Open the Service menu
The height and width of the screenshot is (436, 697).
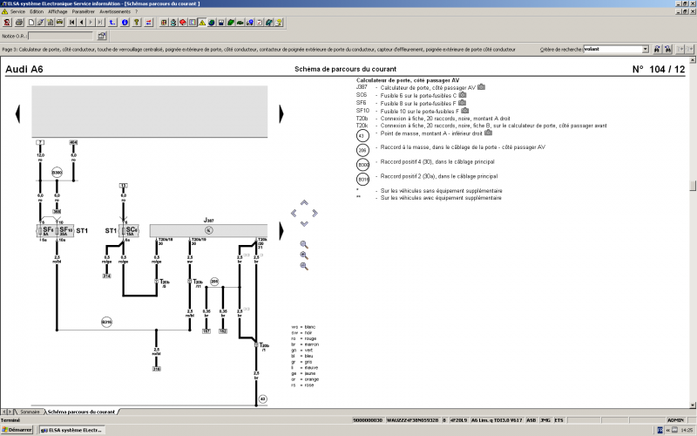(x=17, y=11)
